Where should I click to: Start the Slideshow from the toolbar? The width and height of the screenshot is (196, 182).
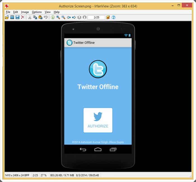(x=12, y=17)
